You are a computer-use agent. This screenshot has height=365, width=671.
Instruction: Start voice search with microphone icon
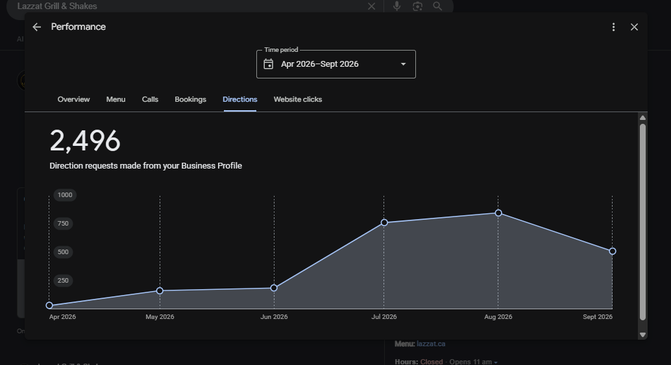click(396, 6)
